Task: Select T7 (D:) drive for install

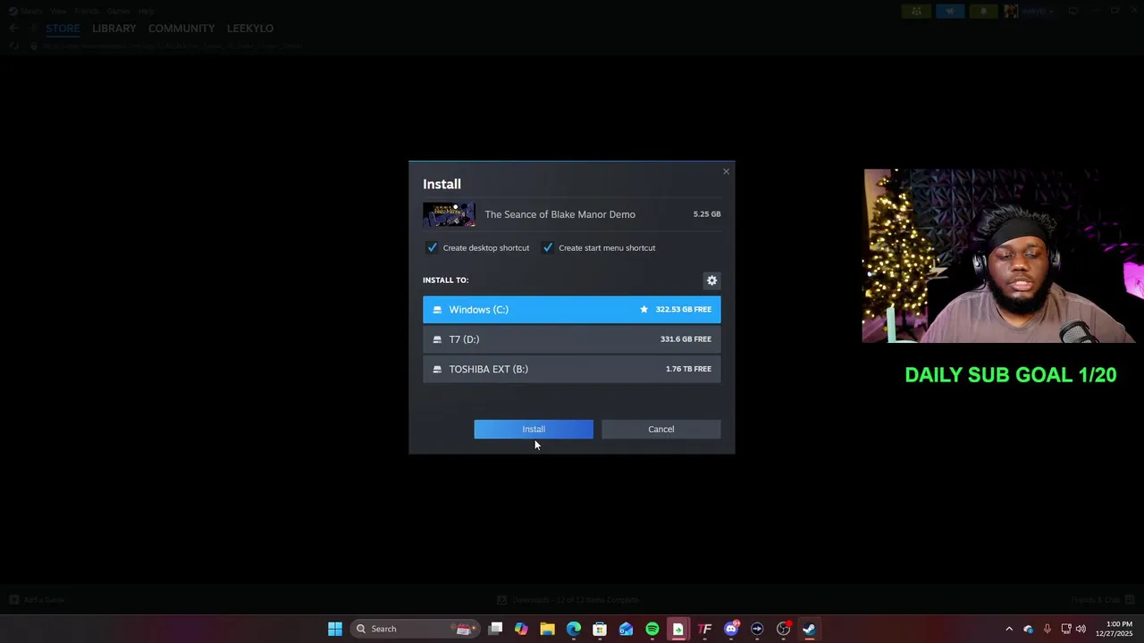Action: (x=571, y=339)
